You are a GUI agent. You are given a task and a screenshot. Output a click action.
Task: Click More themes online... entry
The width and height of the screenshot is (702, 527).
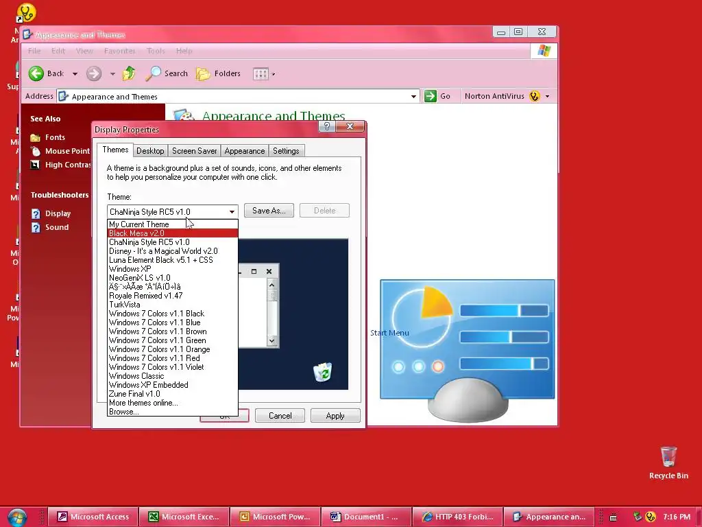pyautogui.click(x=172, y=403)
